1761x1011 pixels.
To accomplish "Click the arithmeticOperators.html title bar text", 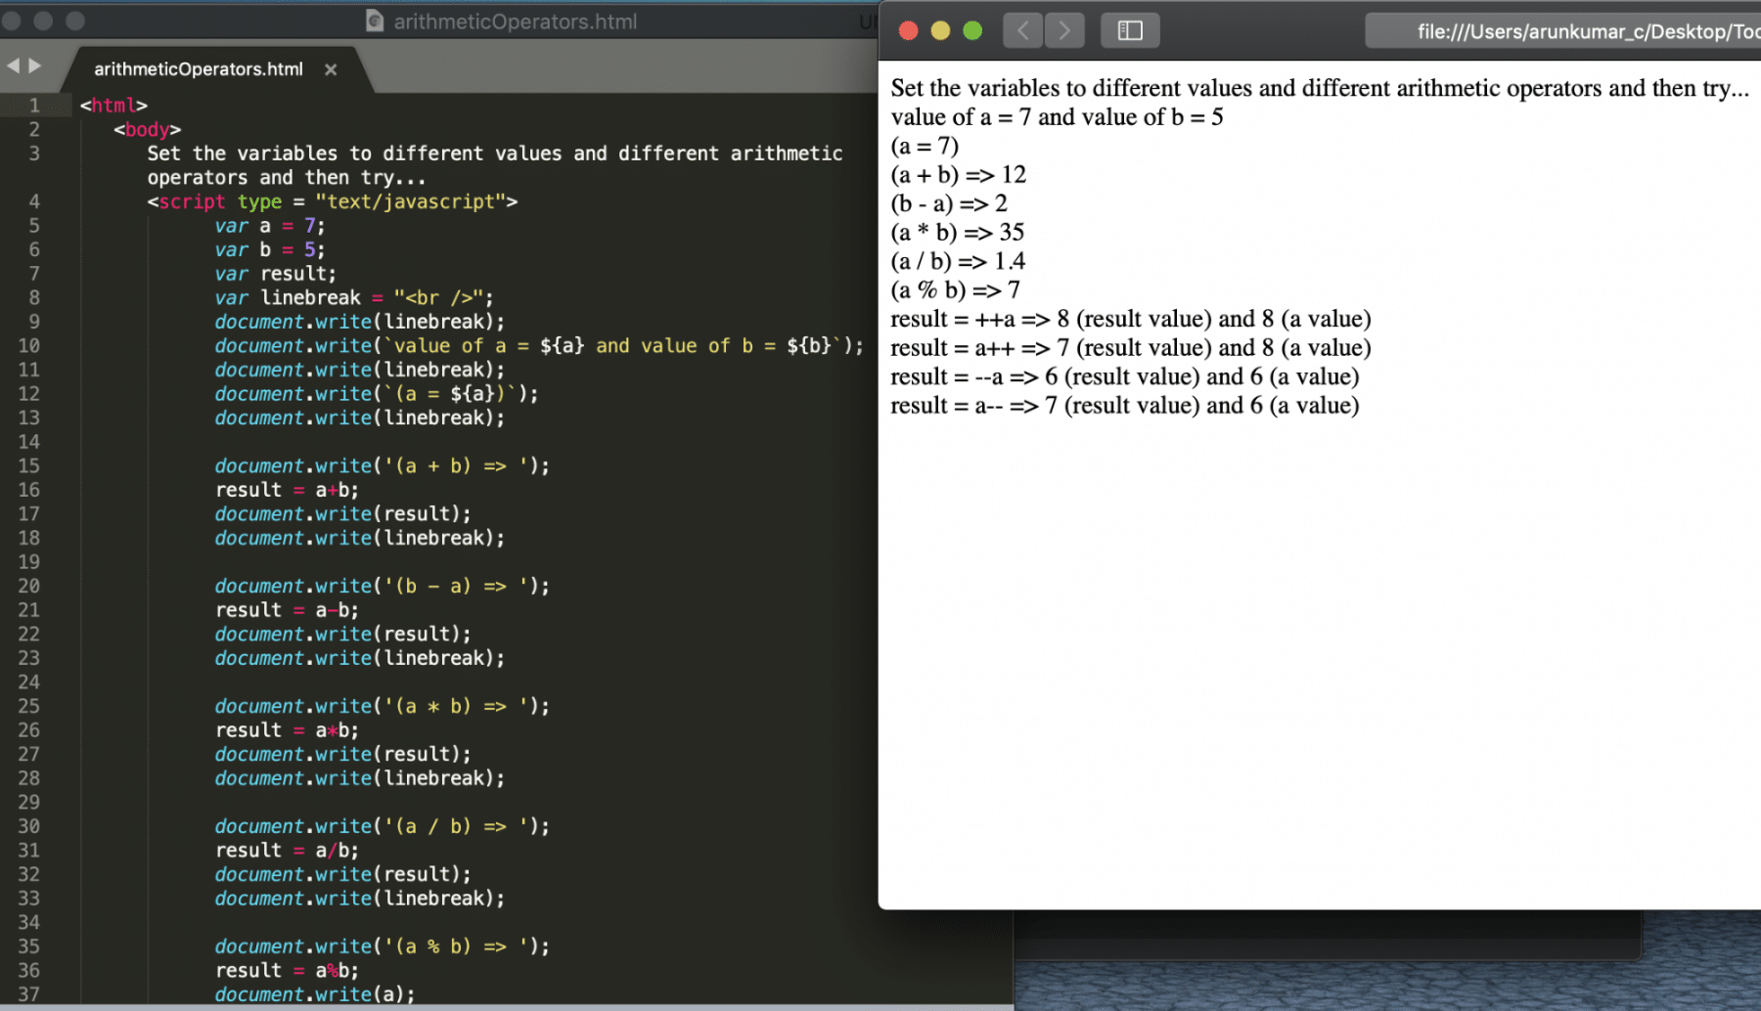I will 516,21.
